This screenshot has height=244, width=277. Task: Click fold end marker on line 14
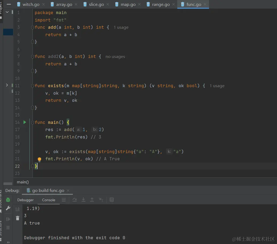point(33,107)
